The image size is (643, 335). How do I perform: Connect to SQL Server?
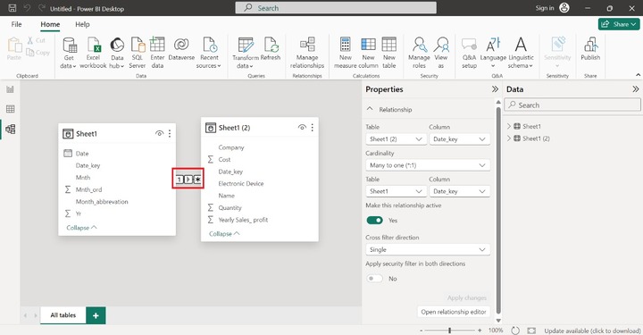138,54
